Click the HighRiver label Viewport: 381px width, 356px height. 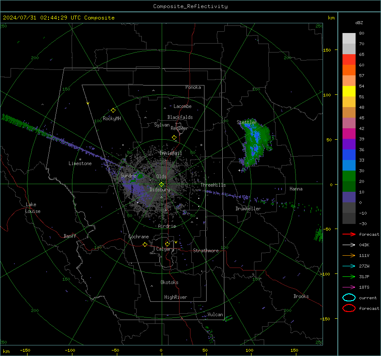tap(176, 297)
